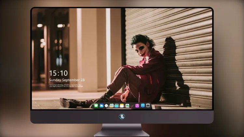Open the Weather app in dock
244x137 pixels.
click(x=102, y=106)
